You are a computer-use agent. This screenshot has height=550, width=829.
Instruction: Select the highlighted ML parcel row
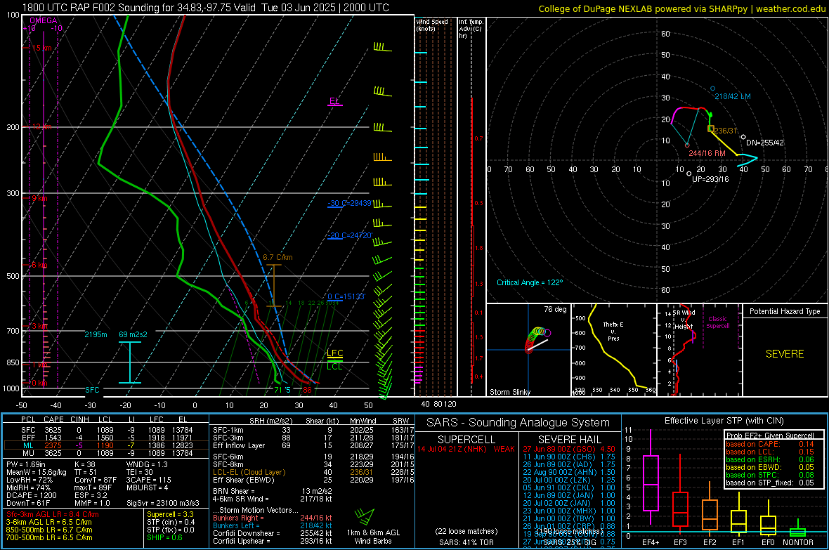(x=106, y=445)
